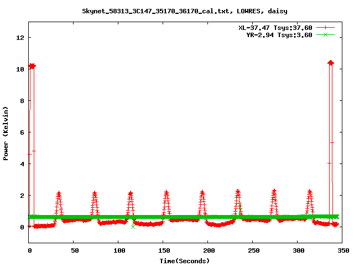
Task: Click the y-axis tick label 2
Action: pyautogui.click(x=22, y=196)
